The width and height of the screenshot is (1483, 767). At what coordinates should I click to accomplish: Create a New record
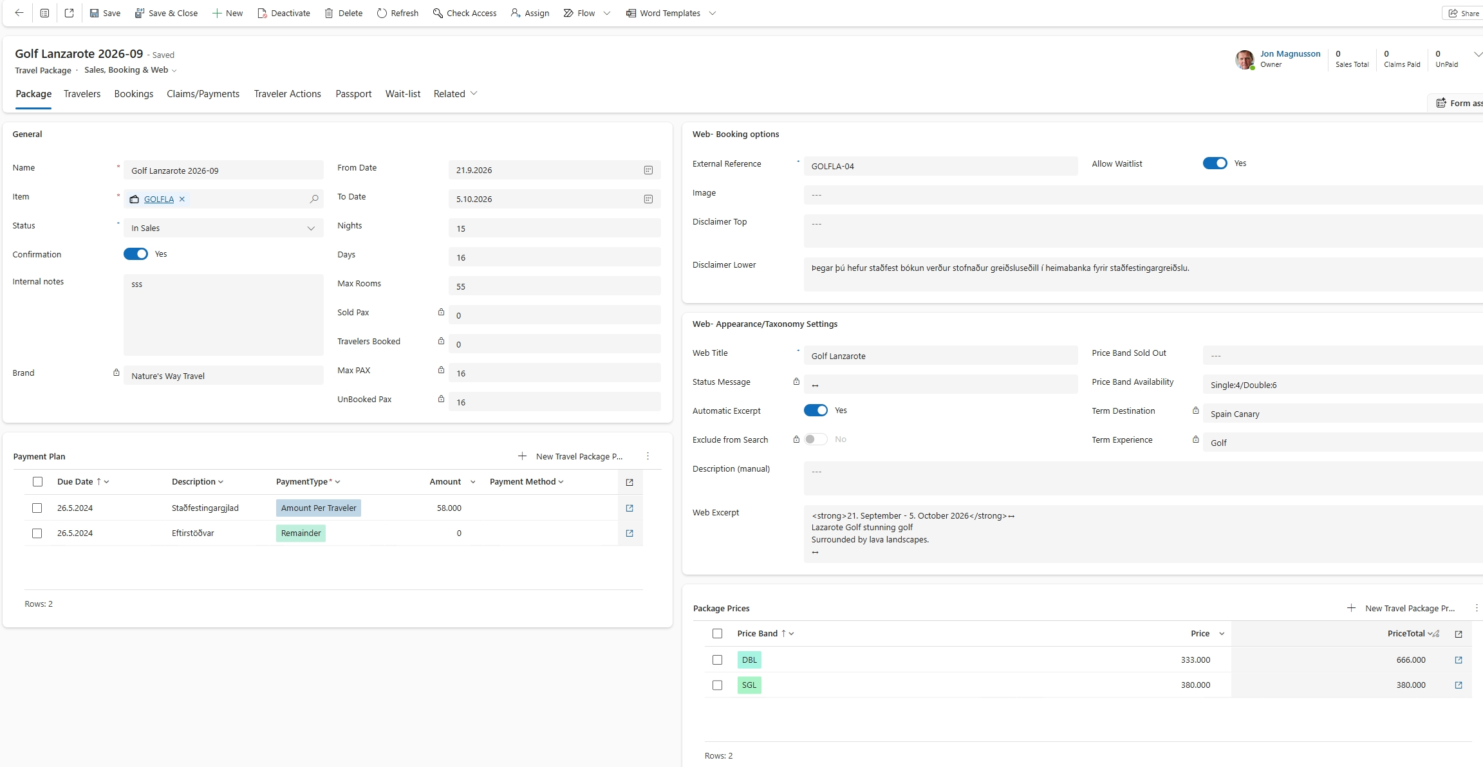227,13
